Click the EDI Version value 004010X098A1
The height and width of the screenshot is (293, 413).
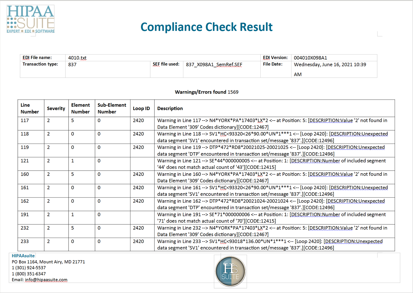tap(310, 58)
